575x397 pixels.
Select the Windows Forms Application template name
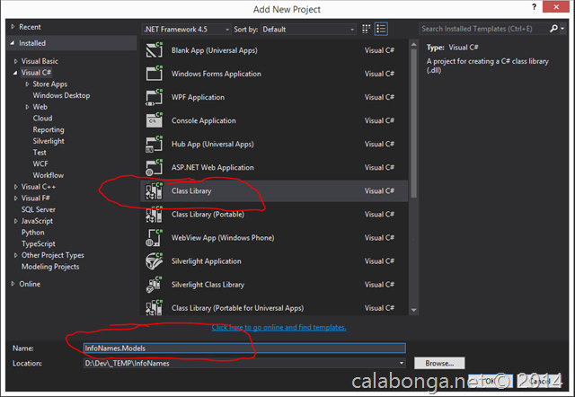click(217, 74)
